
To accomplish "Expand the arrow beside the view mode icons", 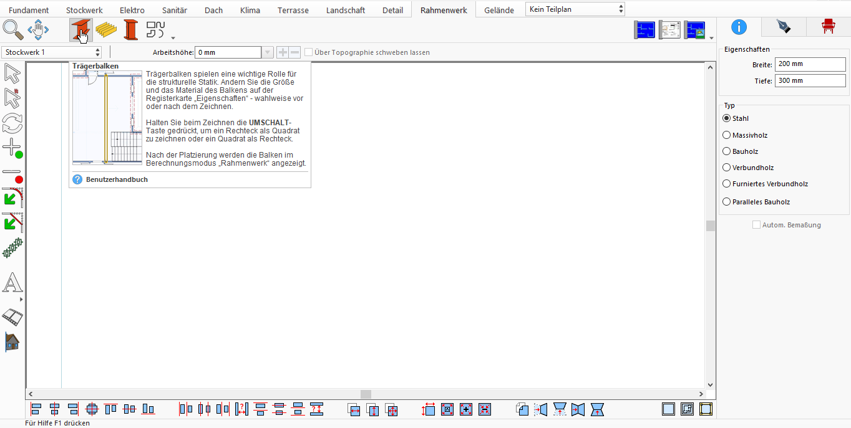I will (x=712, y=38).
